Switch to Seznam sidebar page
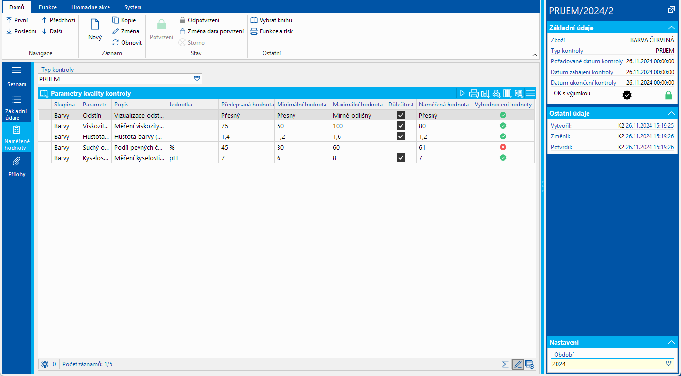The height and width of the screenshot is (376, 681). click(16, 77)
